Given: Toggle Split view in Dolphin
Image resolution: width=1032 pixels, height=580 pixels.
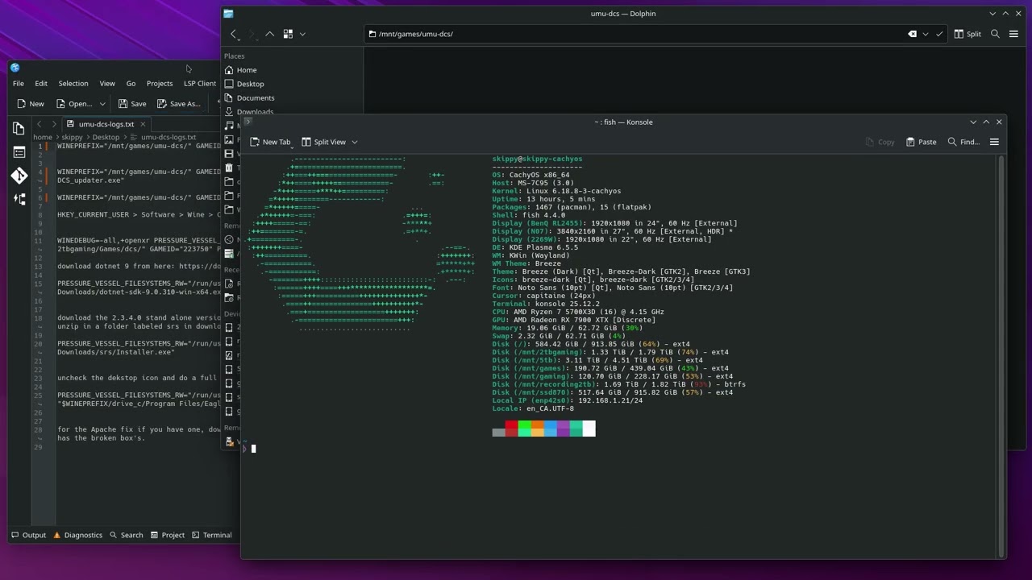Looking at the screenshot, I should tap(967, 34).
